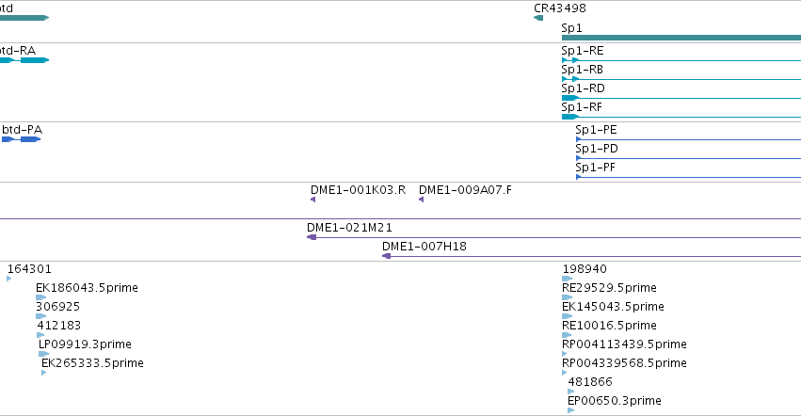Select the RE29529.5prime arrow glyph
Image resolution: width=801 pixels, height=416 pixels.
click(x=567, y=297)
